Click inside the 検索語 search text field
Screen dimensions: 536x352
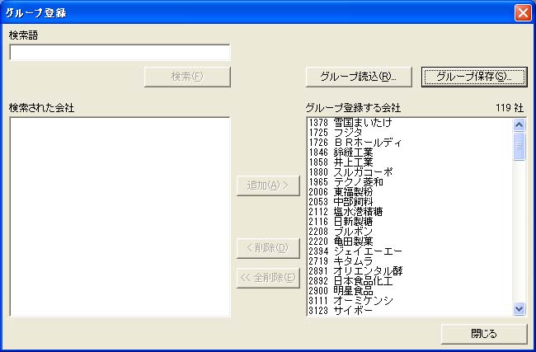click(x=120, y=53)
